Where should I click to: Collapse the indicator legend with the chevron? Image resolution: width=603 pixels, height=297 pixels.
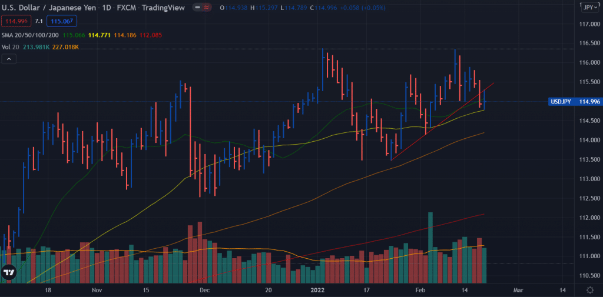point(9,59)
